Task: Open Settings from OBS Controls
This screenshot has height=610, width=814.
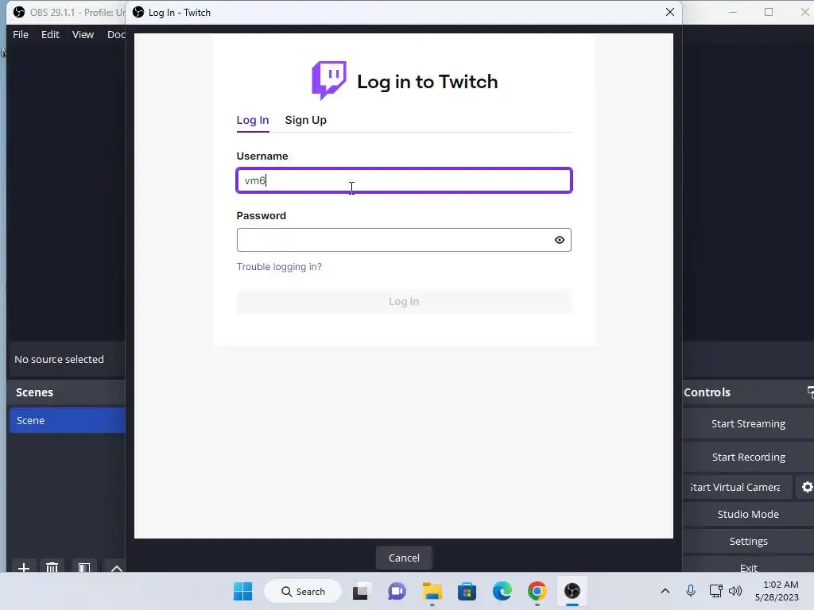Action: click(748, 541)
